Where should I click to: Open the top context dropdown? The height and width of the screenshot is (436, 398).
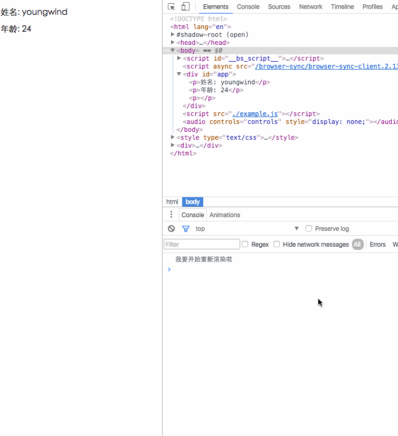(x=247, y=229)
